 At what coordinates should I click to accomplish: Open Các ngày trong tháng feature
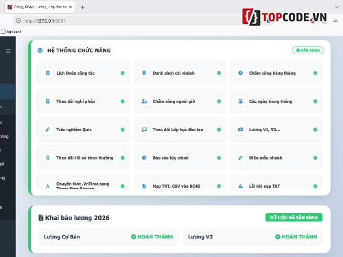coord(276,101)
